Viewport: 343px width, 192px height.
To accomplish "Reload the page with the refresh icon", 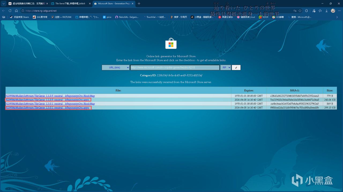I will point(10,11).
